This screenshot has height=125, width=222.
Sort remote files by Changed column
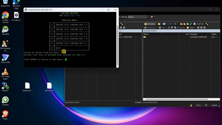click(x=200, y=34)
